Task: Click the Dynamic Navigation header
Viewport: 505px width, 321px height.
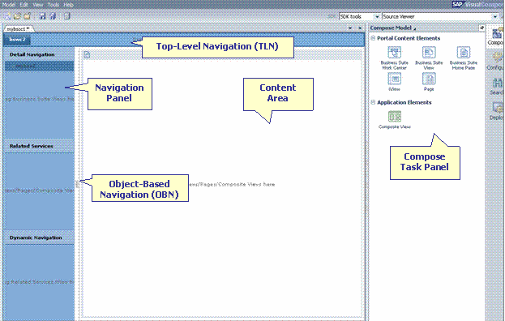Action: click(39, 238)
